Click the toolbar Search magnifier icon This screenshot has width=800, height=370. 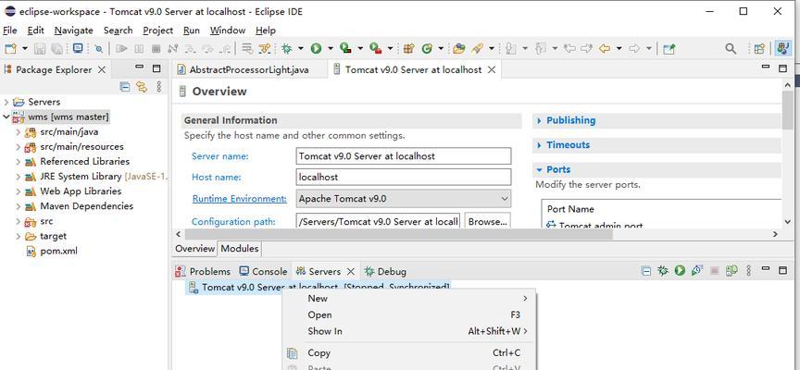[x=731, y=48]
